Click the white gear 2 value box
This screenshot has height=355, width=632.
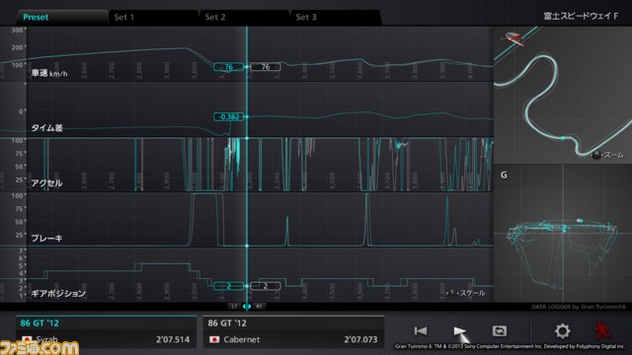tap(266, 286)
